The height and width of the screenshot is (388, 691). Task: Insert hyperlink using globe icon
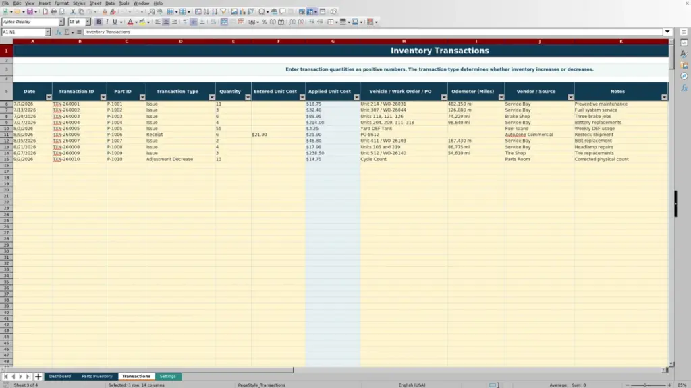click(x=274, y=11)
